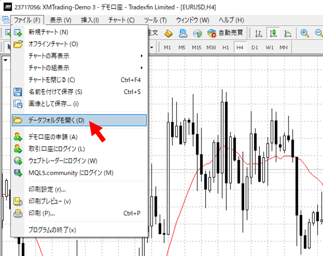The height and width of the screenshot is (256, 323).
Task: Open the dropdown arrow left of M1
Action: click(x=152, y=47)
